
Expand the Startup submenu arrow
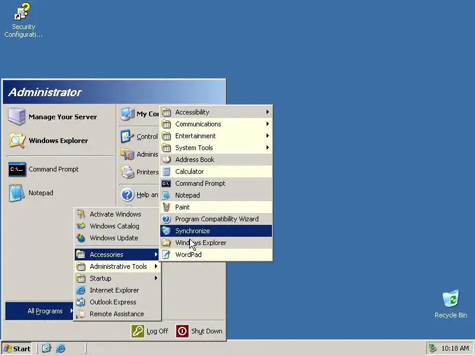coord(156,278)
